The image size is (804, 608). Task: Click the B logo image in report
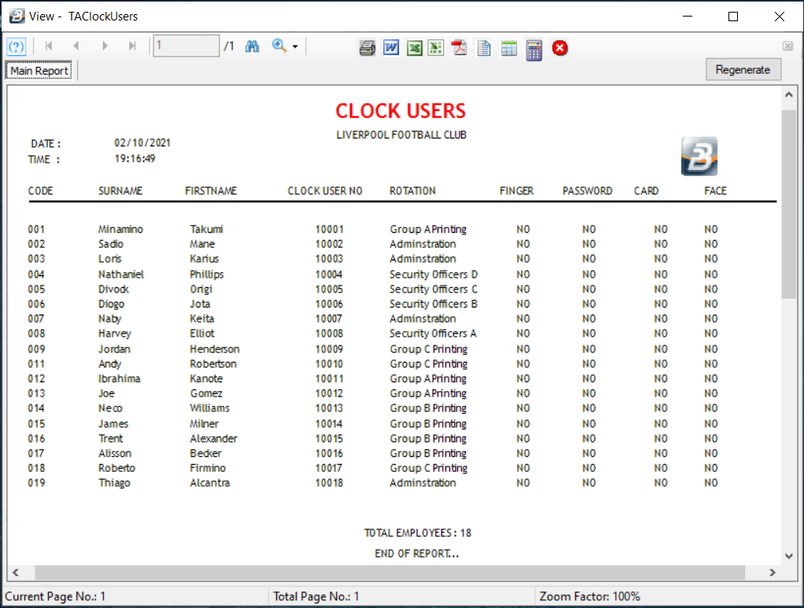(x=699, y=157)
